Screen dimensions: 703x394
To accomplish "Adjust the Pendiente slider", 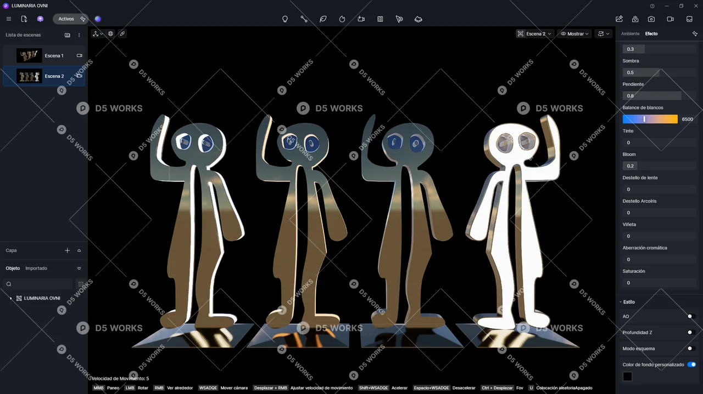I will [x=659, y=95].
